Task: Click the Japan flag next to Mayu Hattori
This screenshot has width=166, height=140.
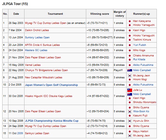Action: click(x=130, y=131)
